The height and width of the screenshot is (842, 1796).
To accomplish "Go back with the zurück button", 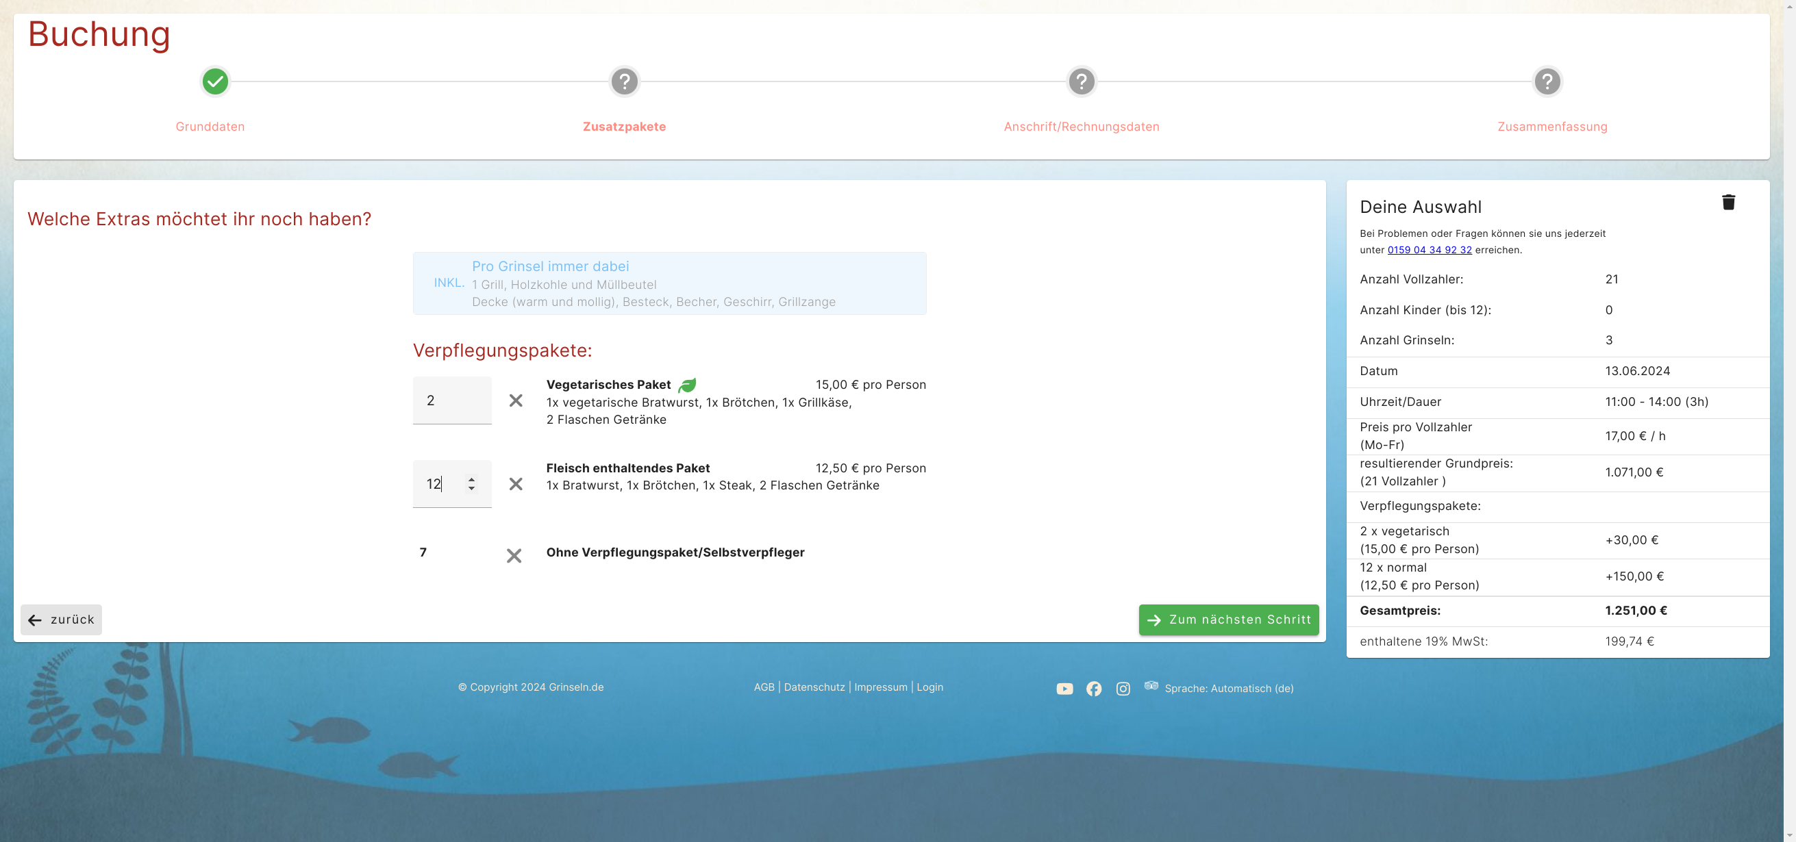I will point(62,620).
